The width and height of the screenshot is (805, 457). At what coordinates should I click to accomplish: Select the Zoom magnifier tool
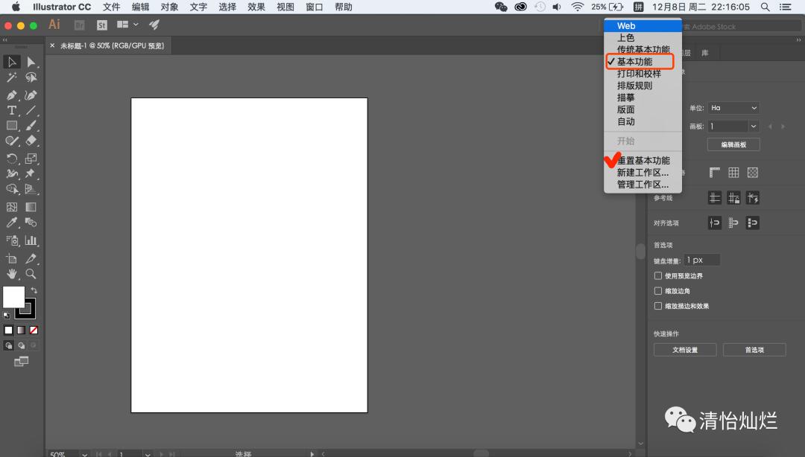click(31, 274)
